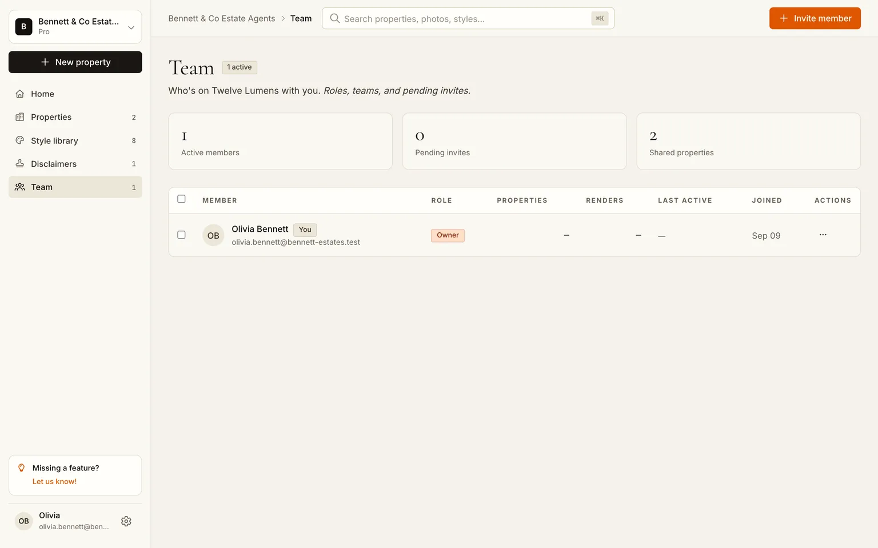Click the Role column header

tap(442, 200)
